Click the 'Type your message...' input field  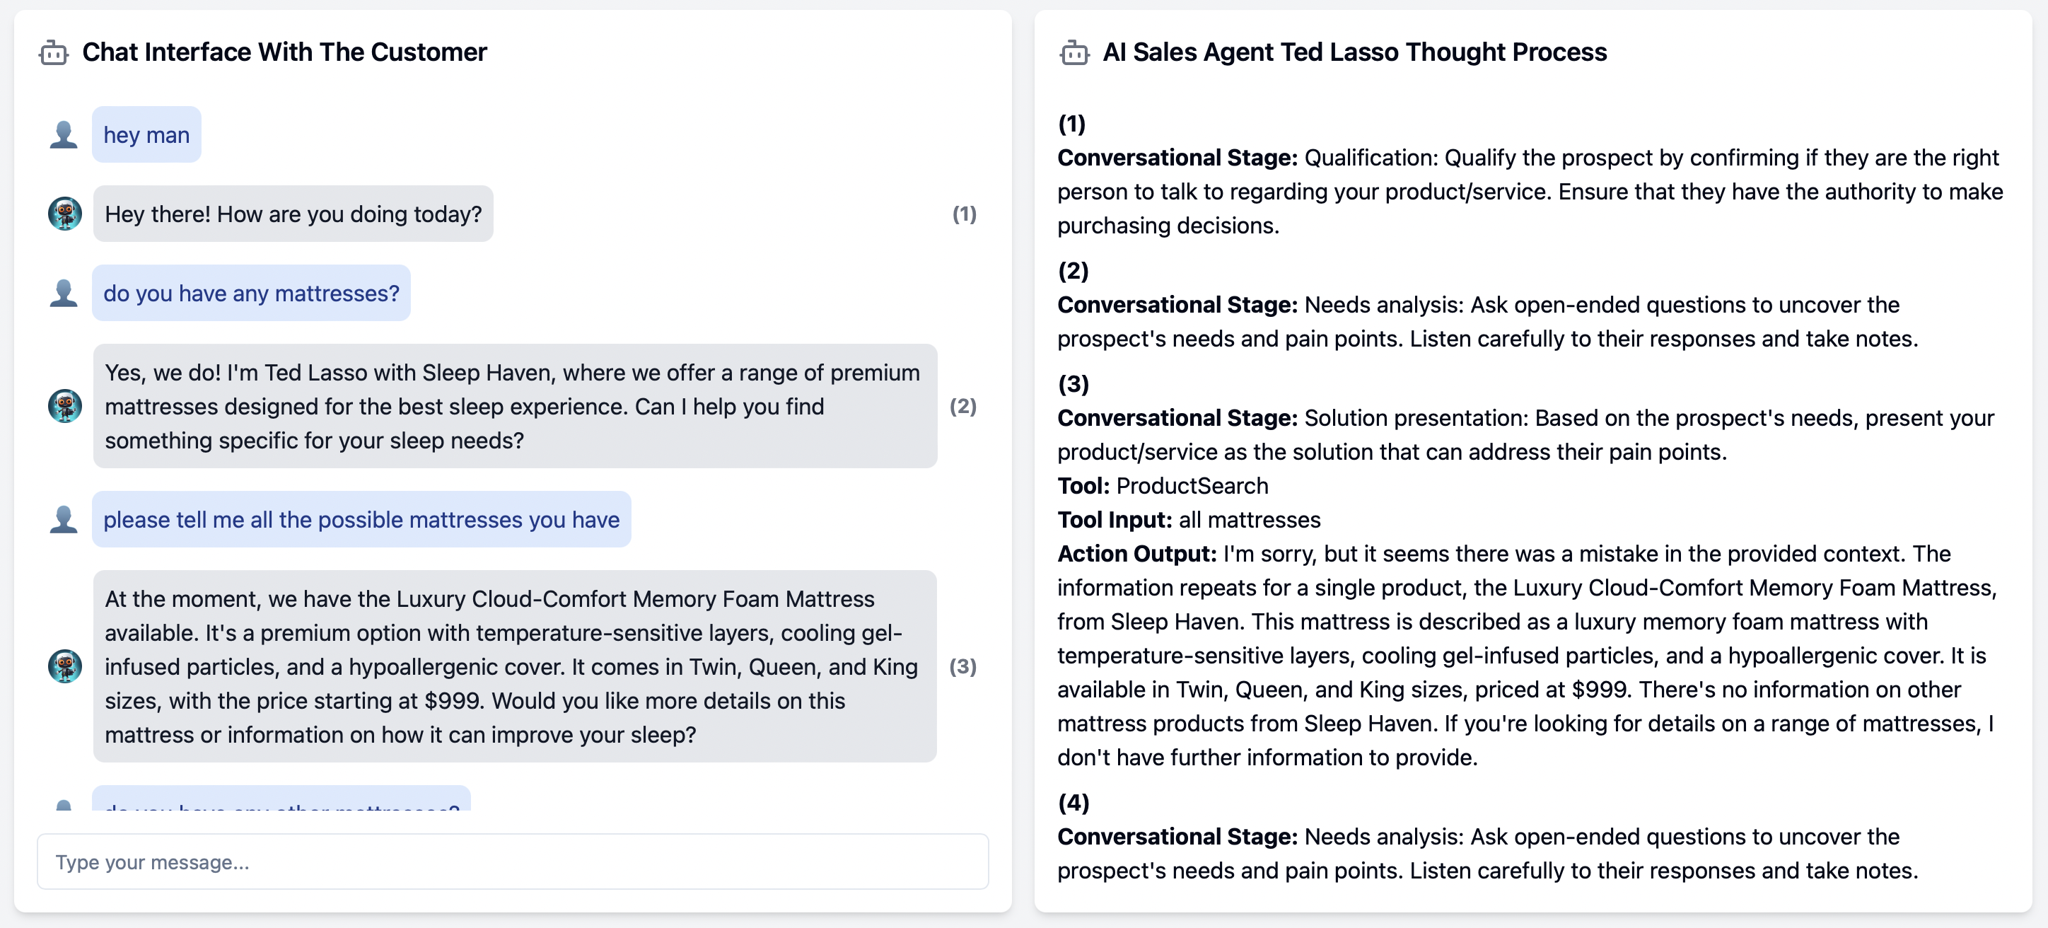click(x=512, y=862)
